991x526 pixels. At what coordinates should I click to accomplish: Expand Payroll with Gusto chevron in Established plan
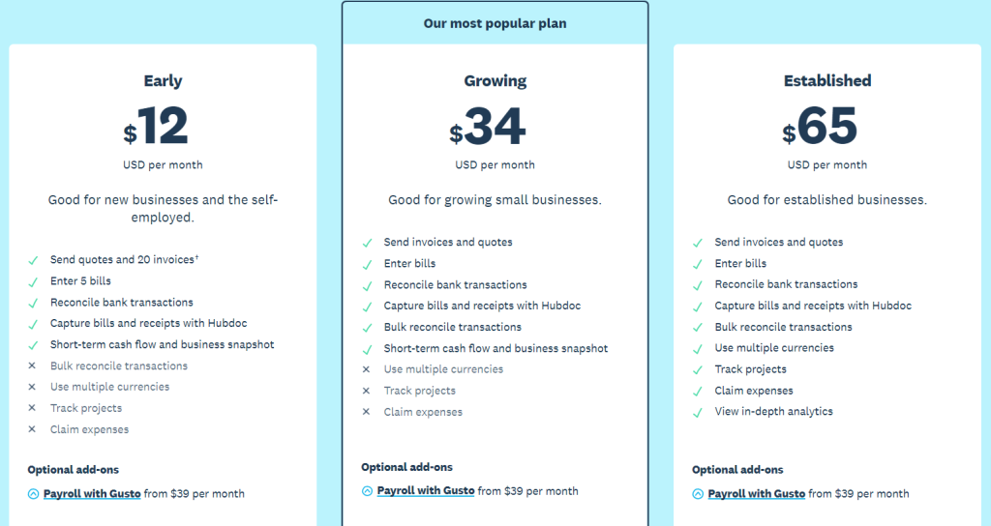[698, 494]
